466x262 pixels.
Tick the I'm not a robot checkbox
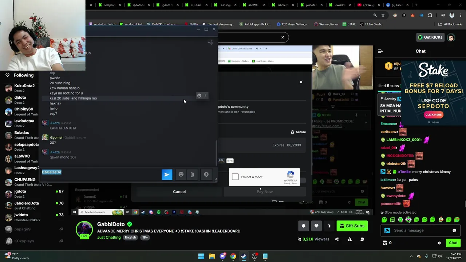(x=235, y=177)
